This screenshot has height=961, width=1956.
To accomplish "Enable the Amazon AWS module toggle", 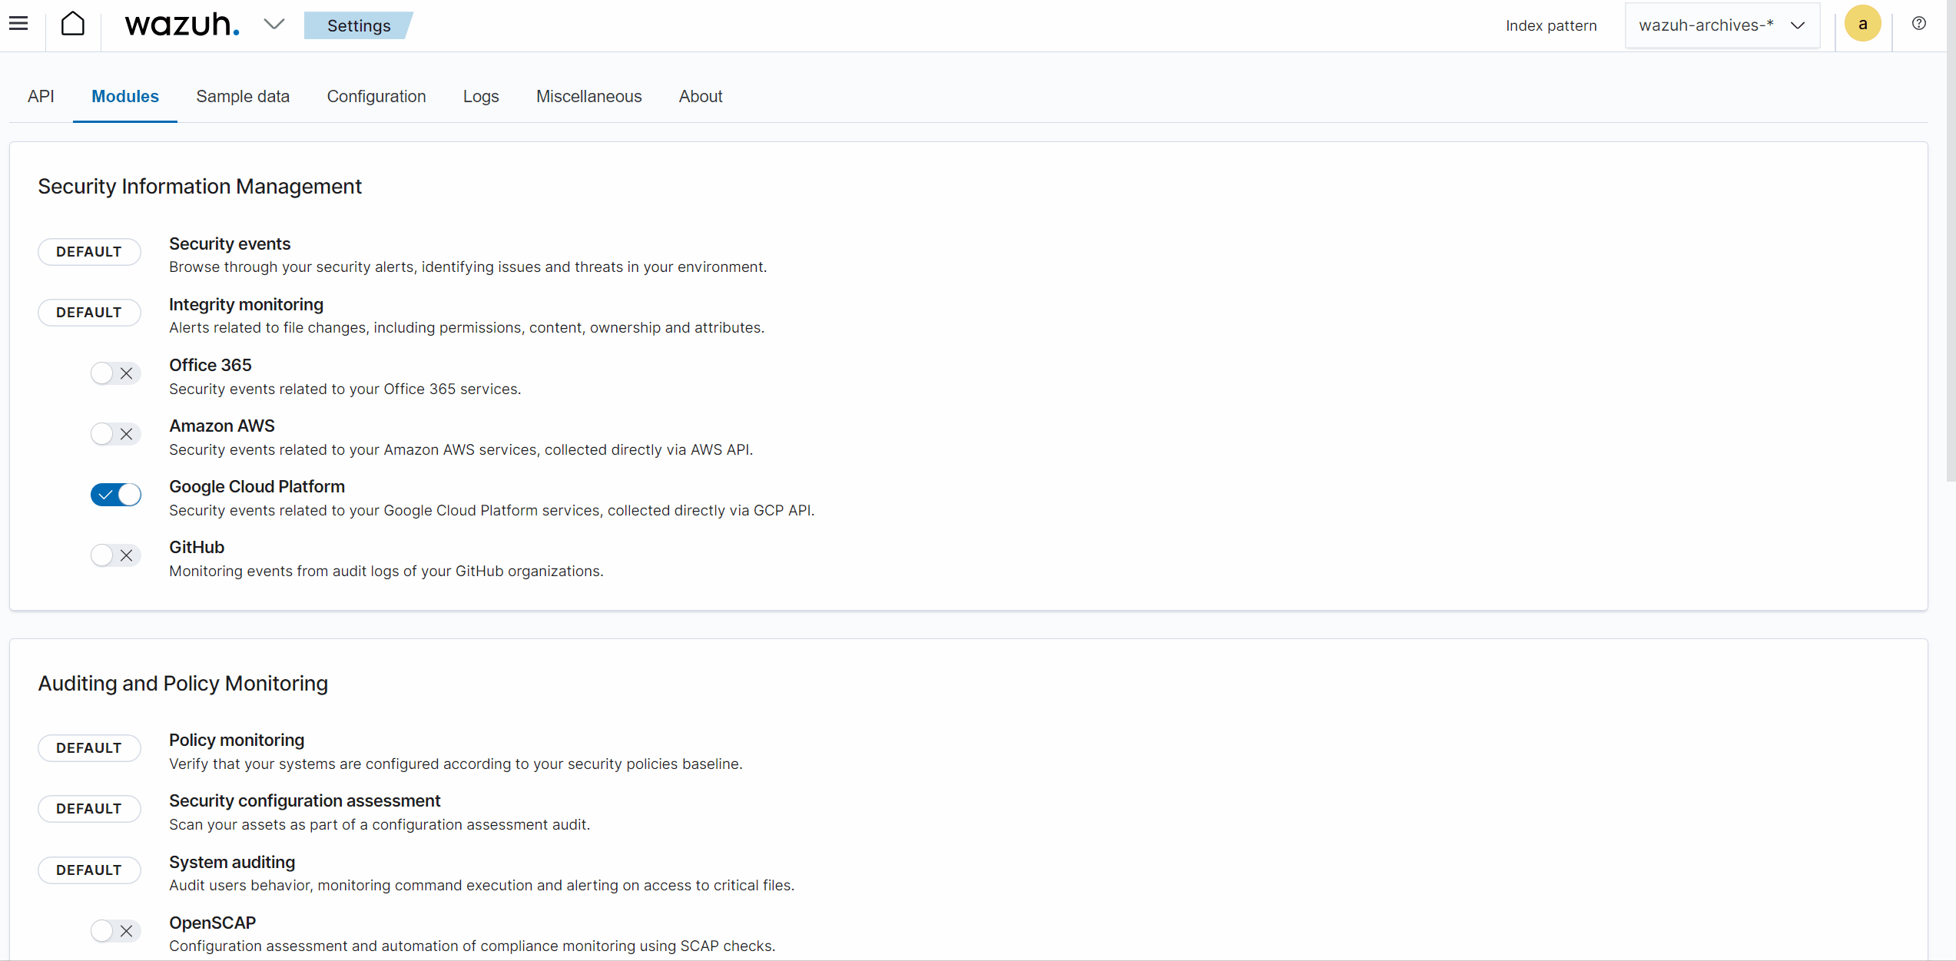I will (115, 434).
